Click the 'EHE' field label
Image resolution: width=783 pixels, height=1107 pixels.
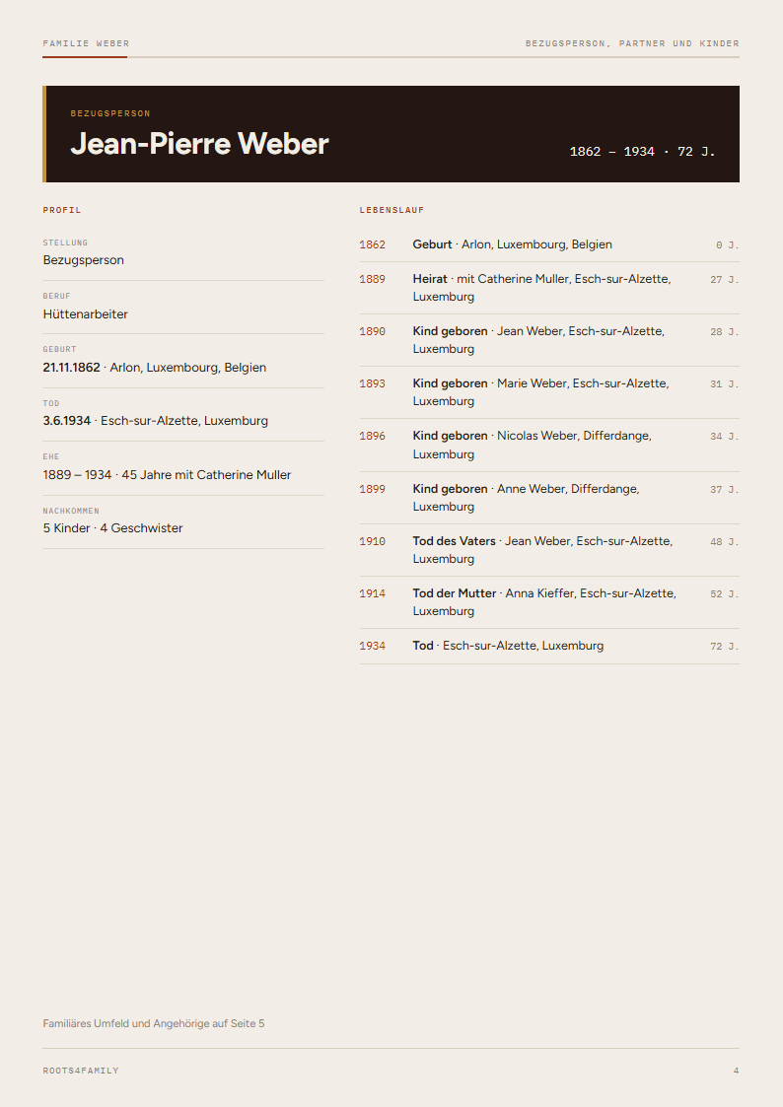(51, 456)
